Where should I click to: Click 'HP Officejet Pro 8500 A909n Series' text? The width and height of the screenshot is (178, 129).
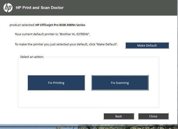point(60,25)
